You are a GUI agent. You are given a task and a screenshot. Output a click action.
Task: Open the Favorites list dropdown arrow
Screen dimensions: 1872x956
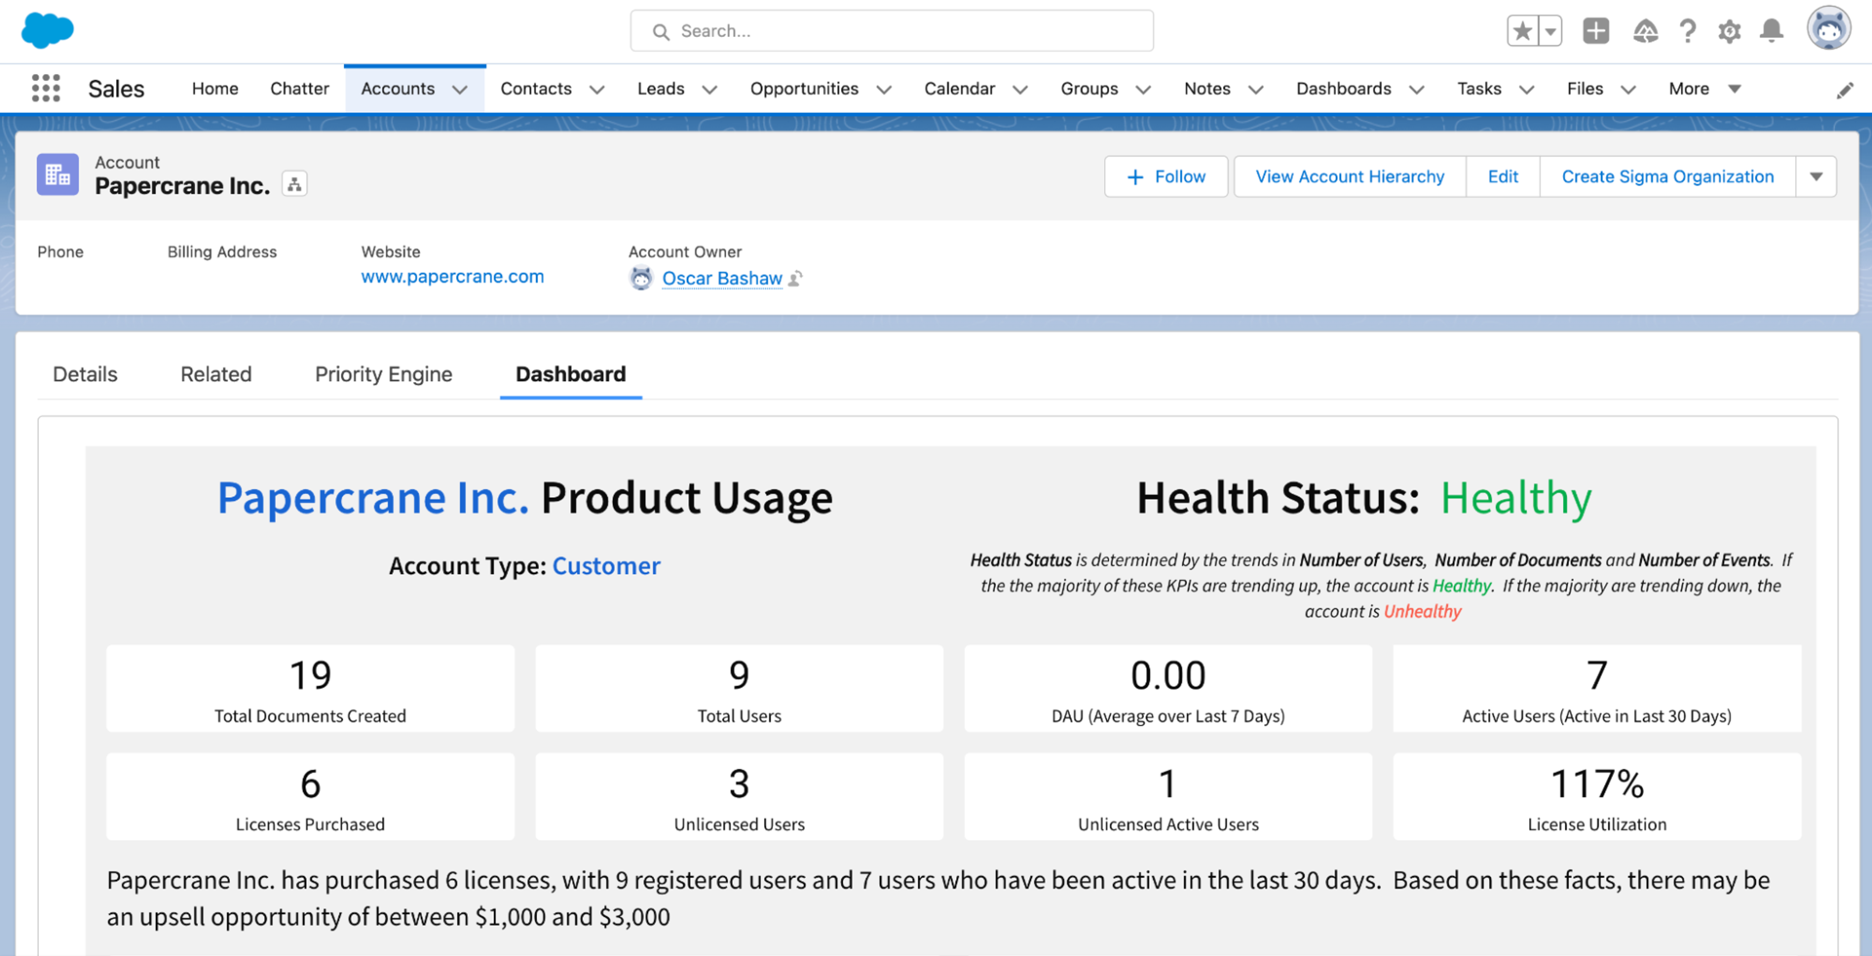[x=1550, y=31]
